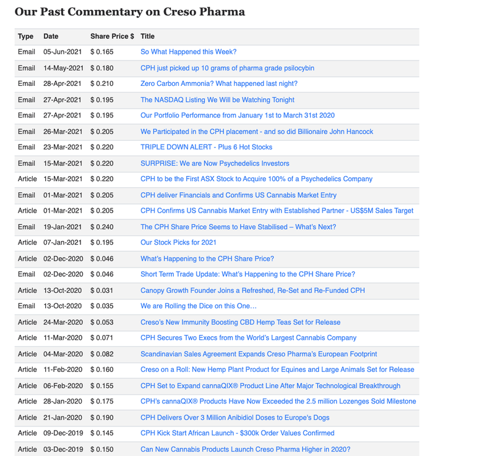Open the Billionaire John Hancock placement link
This screenshot has height=456, width=495.
pos(257,132)
